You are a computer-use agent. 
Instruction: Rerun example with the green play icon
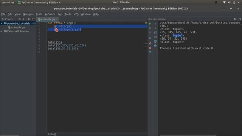[150, 23]
